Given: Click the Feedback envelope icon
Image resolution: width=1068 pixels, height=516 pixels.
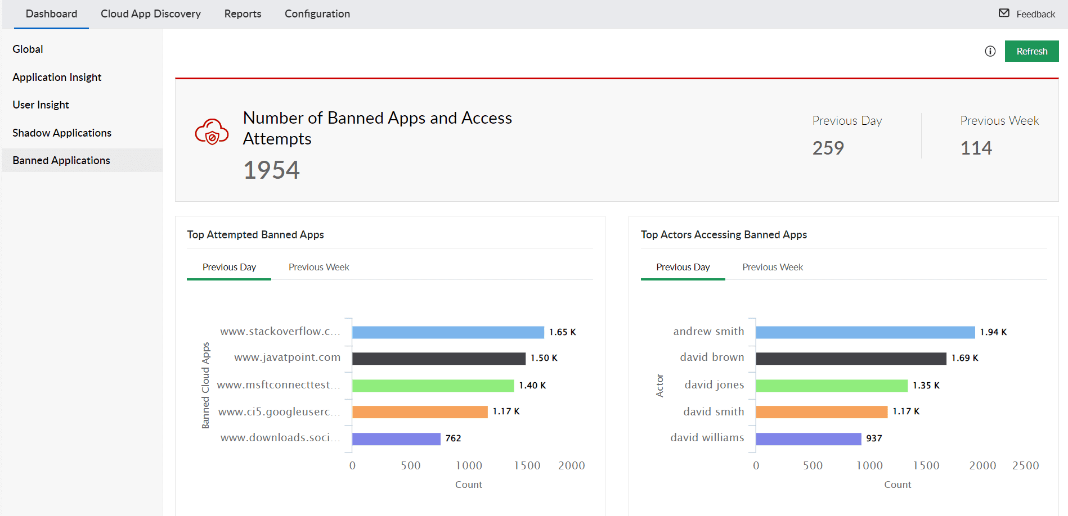Looking at the screenshot, I should 1004,13.
